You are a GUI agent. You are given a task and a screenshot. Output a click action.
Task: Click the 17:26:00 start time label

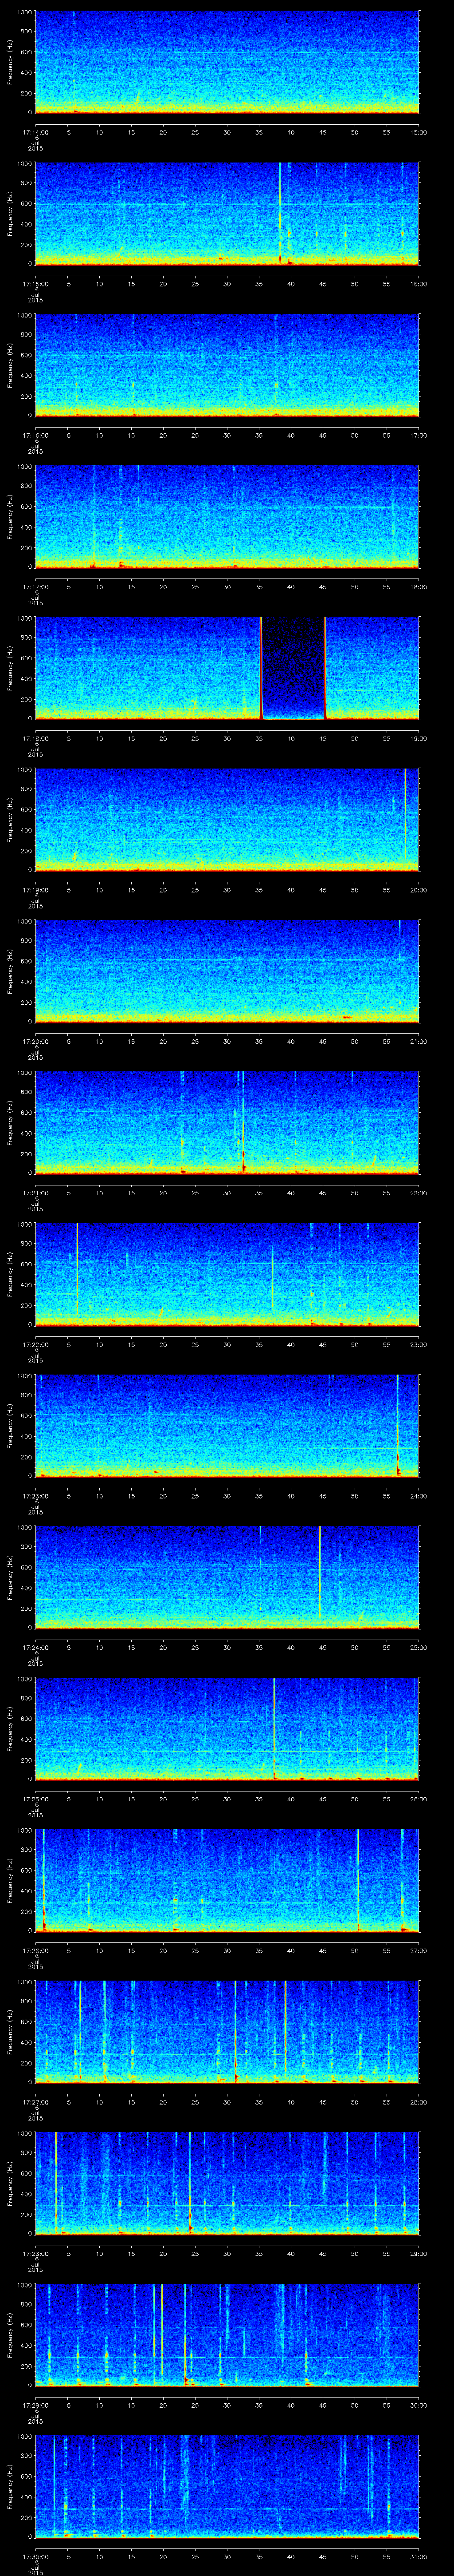pyautogui.click(x=35, y=1950)
